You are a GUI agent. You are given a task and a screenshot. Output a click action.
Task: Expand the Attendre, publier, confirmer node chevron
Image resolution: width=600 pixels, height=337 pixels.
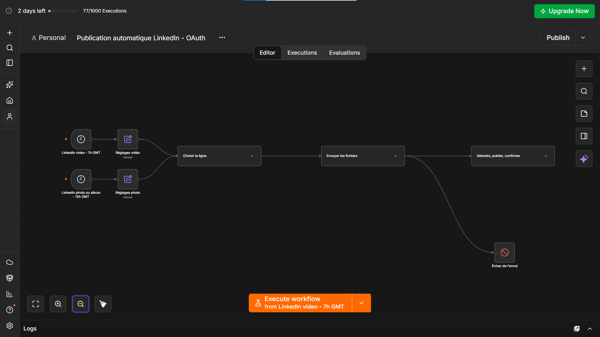(x=546, y=156)
